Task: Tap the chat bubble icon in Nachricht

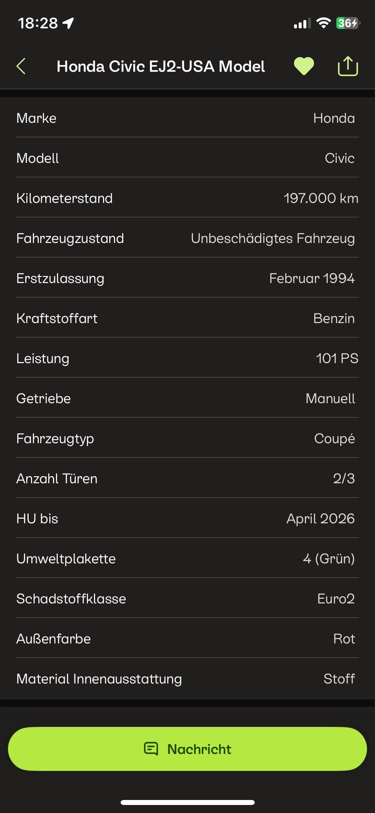Action: [151, 749]
